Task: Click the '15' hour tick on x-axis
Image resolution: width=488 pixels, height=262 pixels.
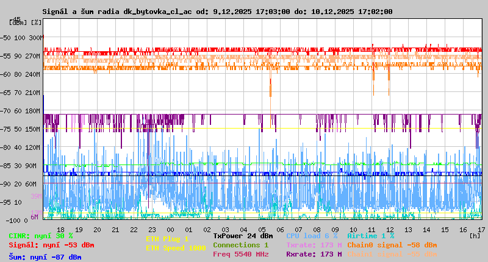Action: [x=445, y=230]
